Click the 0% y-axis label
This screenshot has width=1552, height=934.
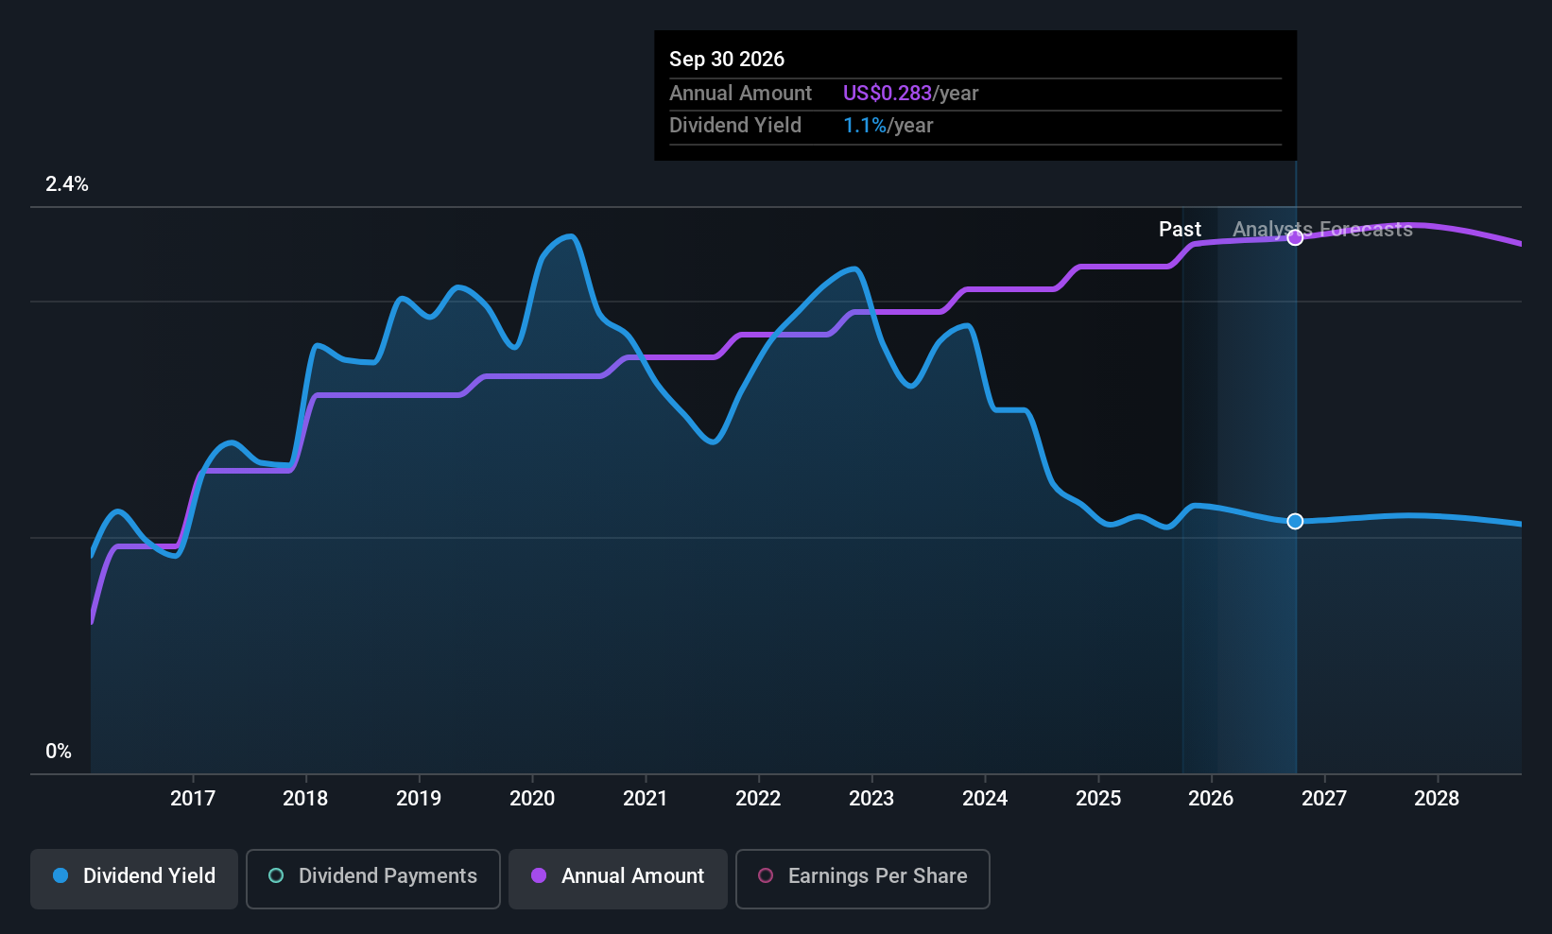(59, 752)
